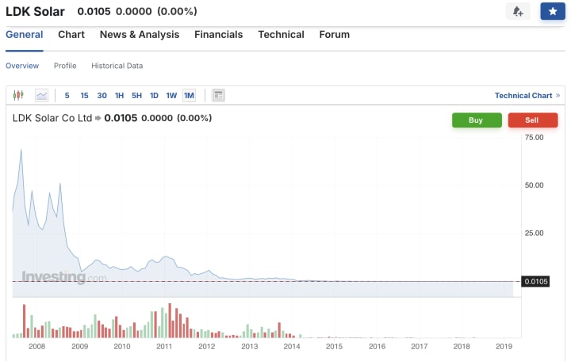The image size is (571, 361).
Task: Click the 2008 label on time axis
Action: [x=36, y=347]
